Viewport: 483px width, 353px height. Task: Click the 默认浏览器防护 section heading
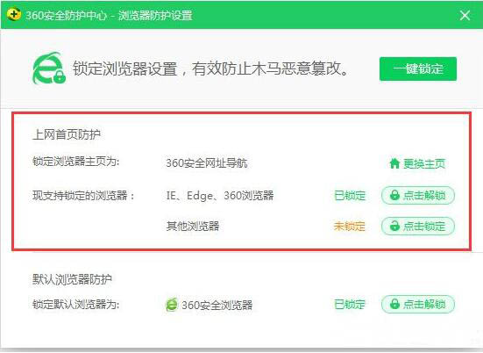click(72, 279)
